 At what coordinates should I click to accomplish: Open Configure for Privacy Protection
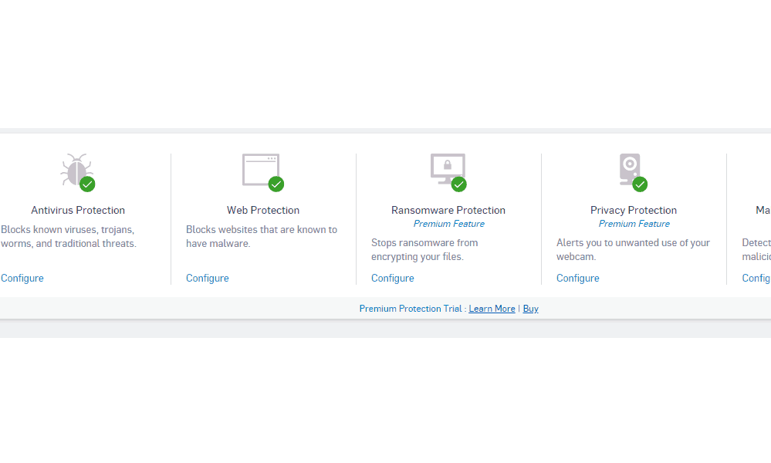[578, 279]
